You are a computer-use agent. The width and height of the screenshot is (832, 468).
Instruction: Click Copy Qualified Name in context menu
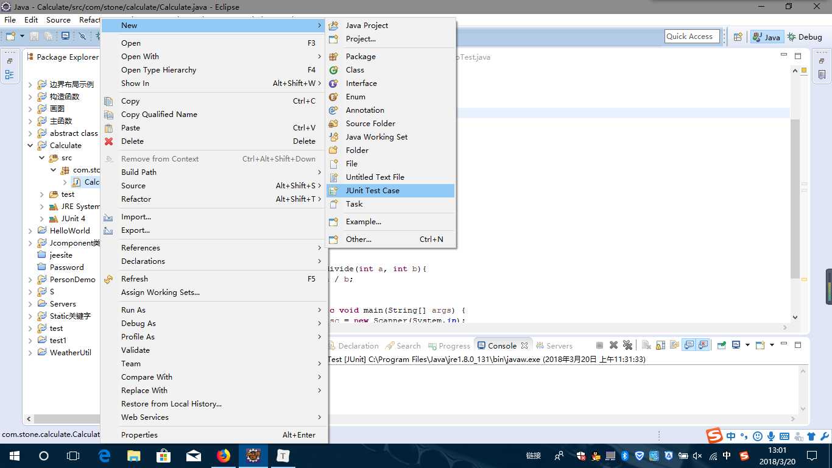click(214, 115)
